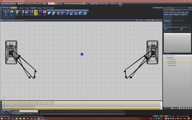Open the viewport Color menu
192x120 pixels.
click(16, 20)
